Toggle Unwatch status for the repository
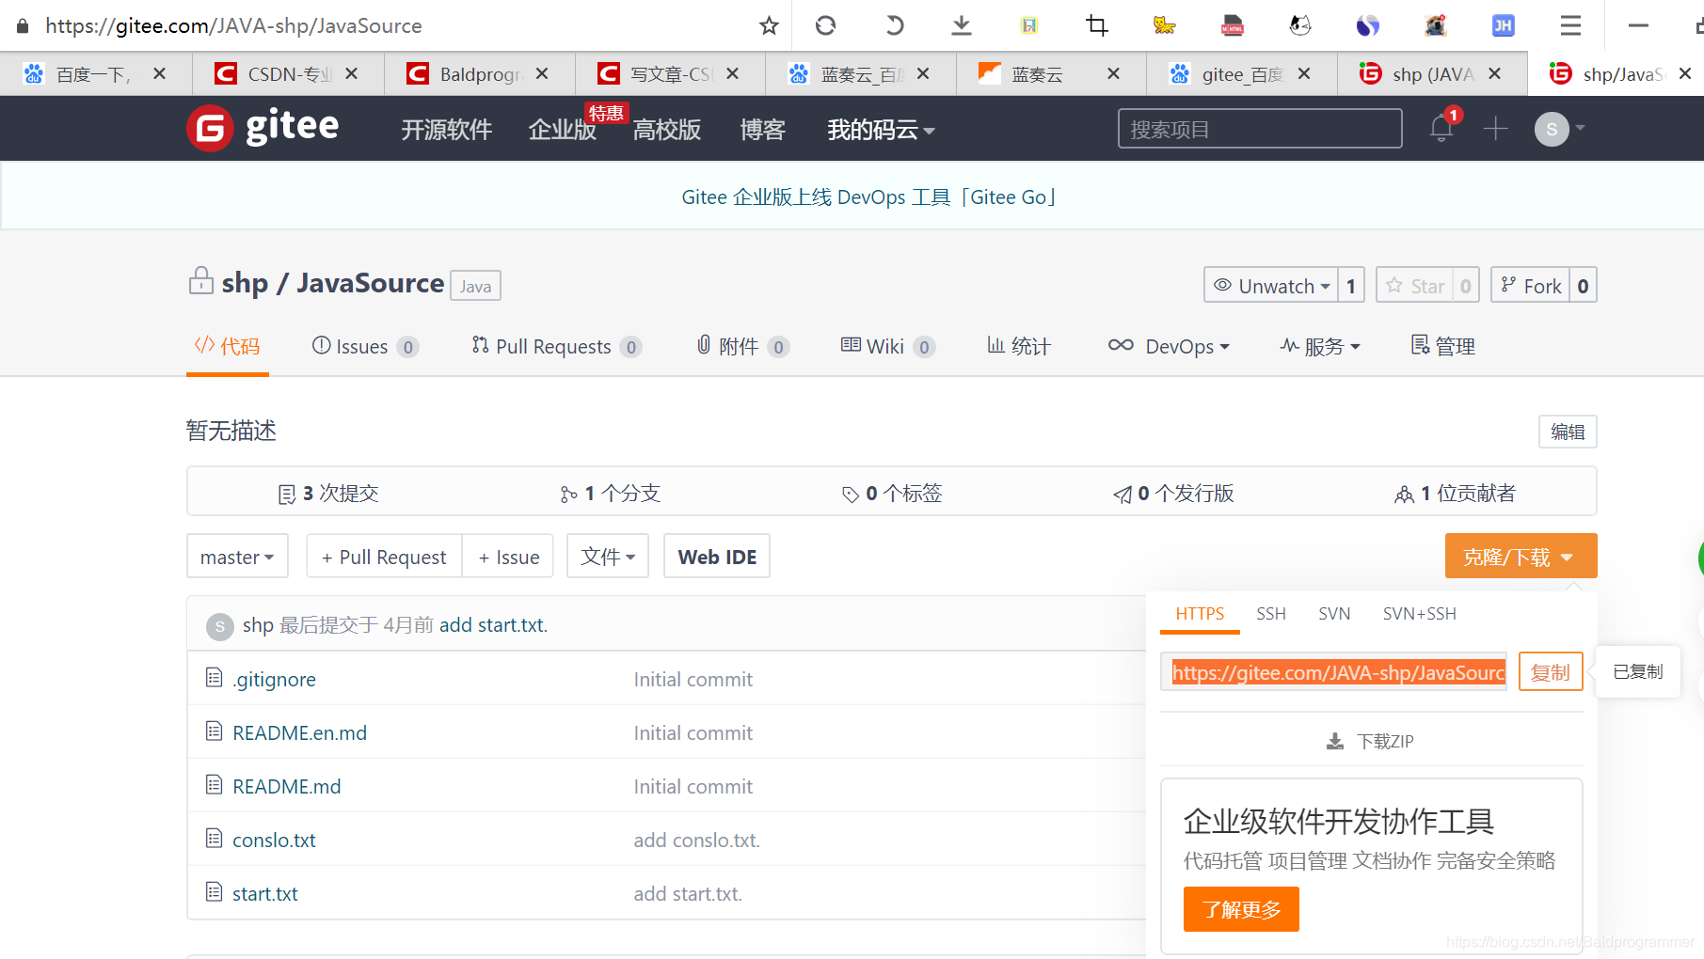The image size is (1704, 959). 1271,285
